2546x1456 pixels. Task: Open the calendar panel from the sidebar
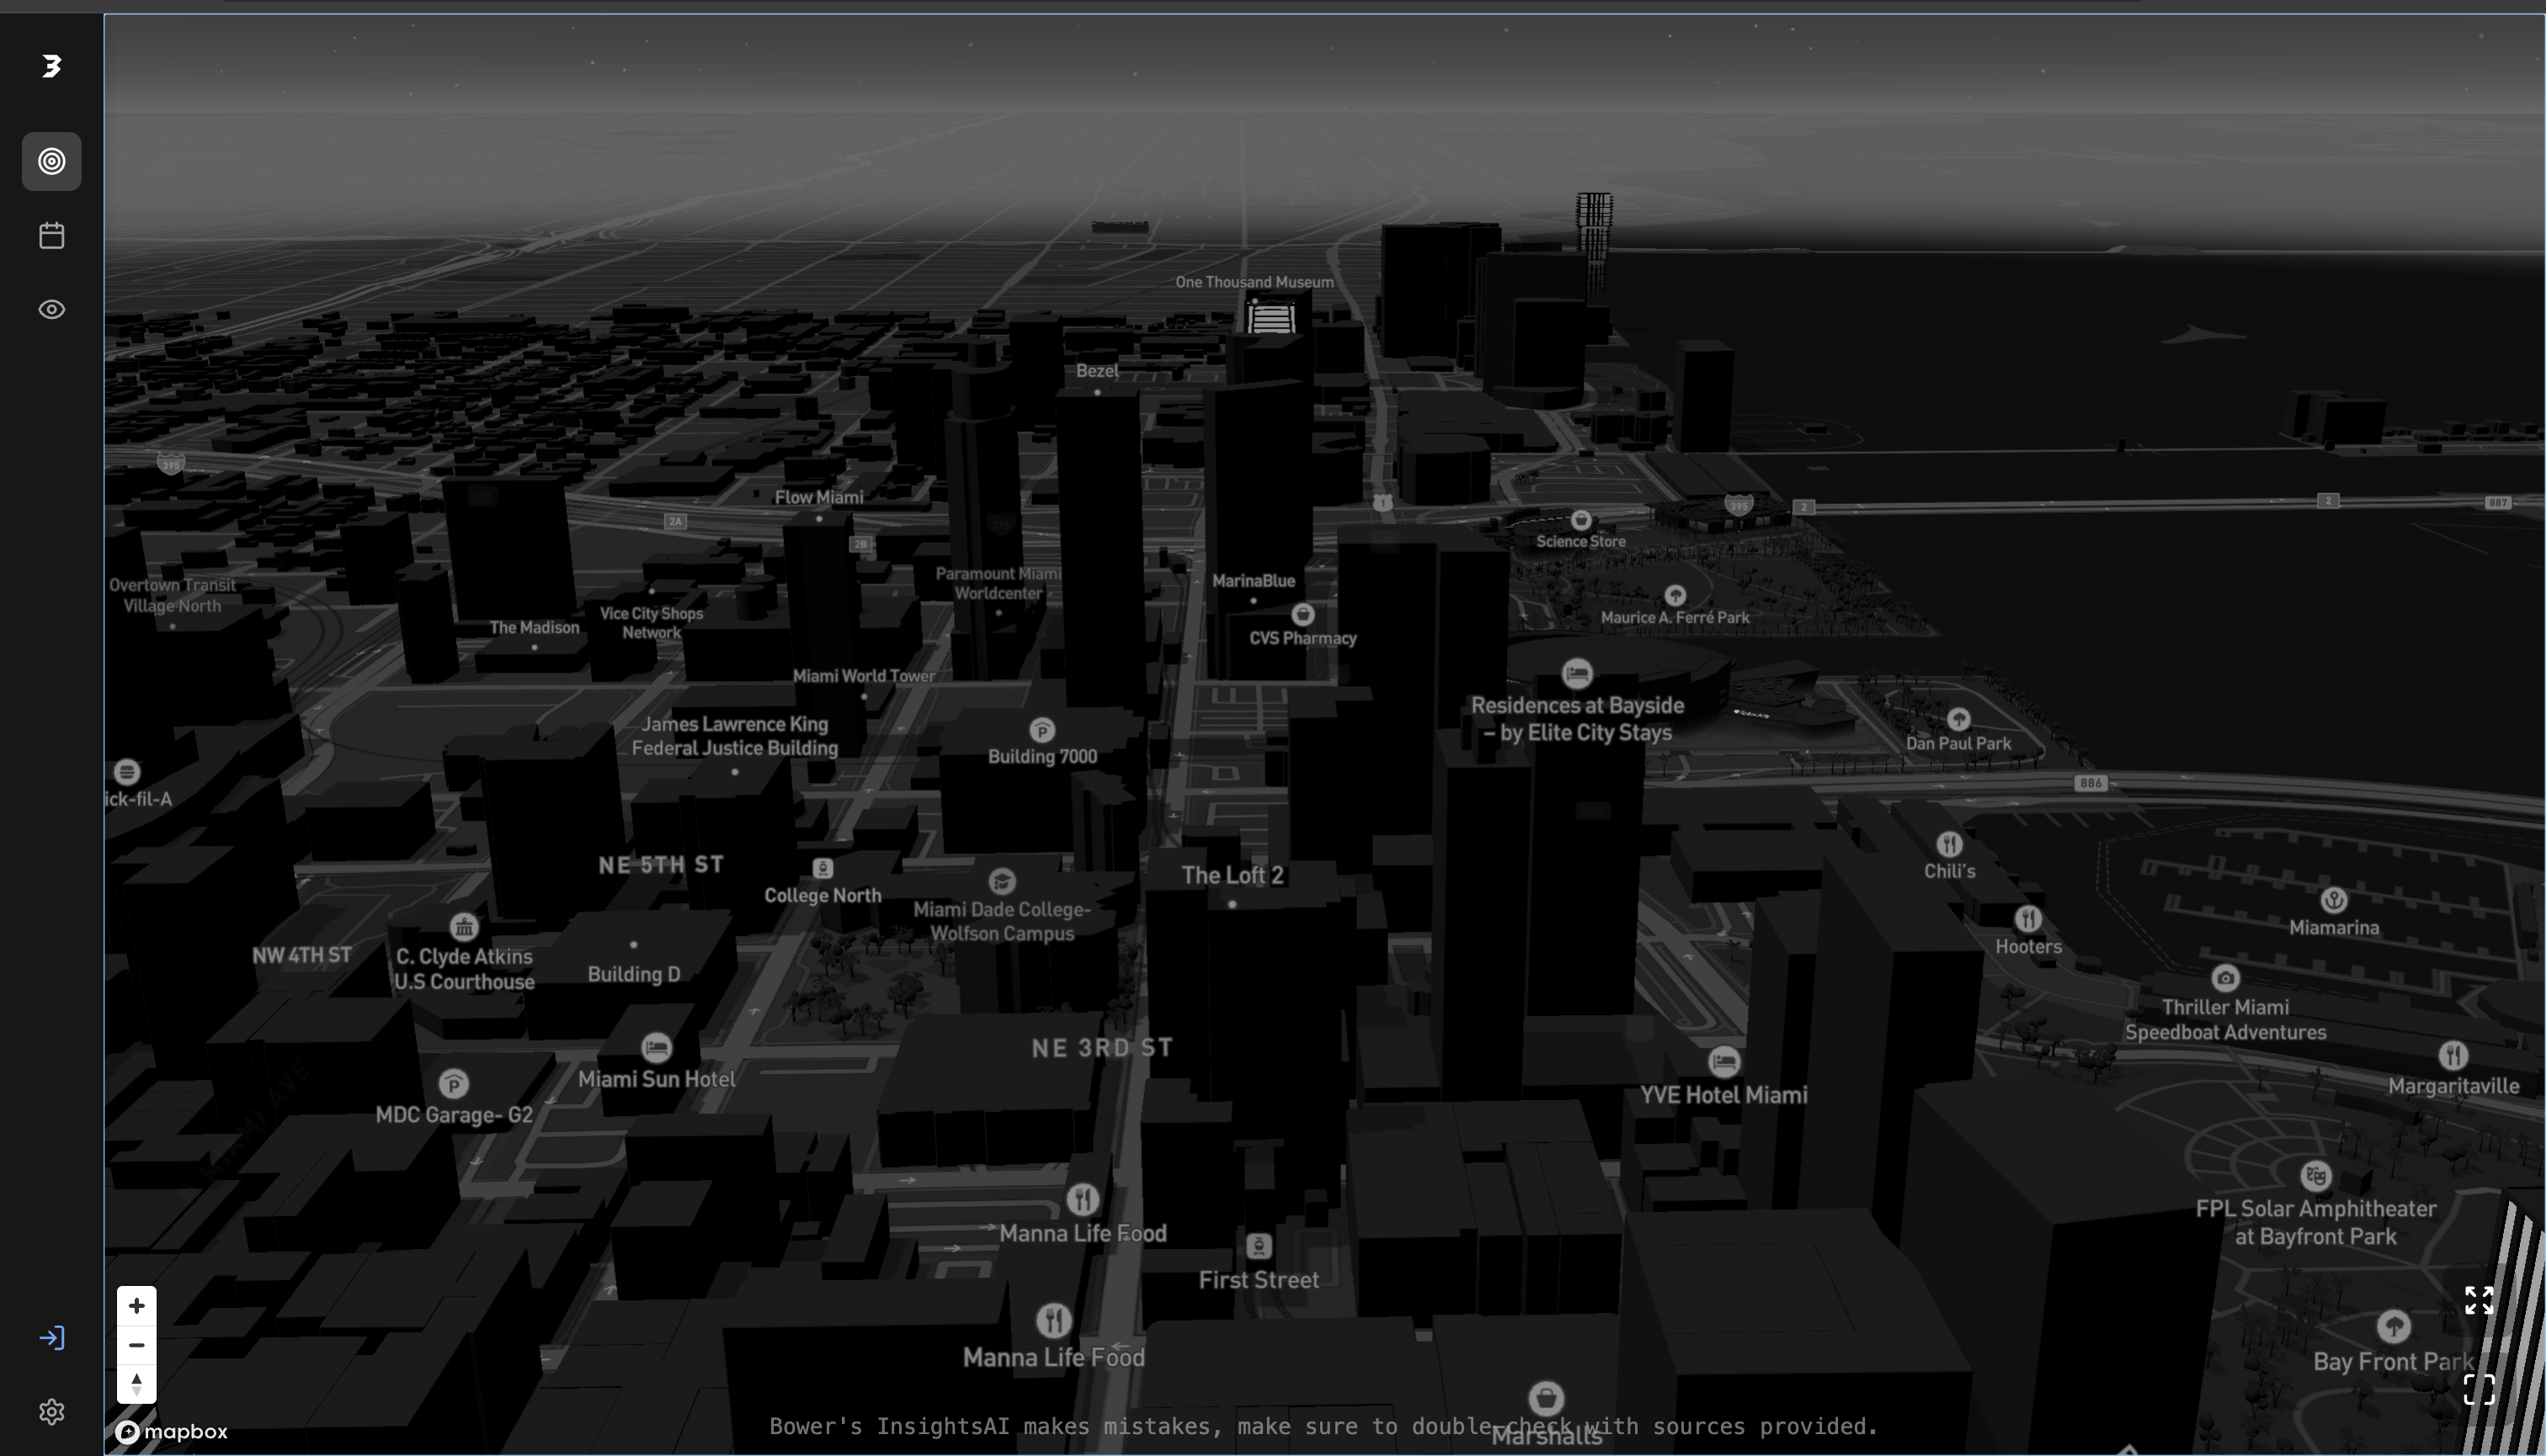coord(51,235)
